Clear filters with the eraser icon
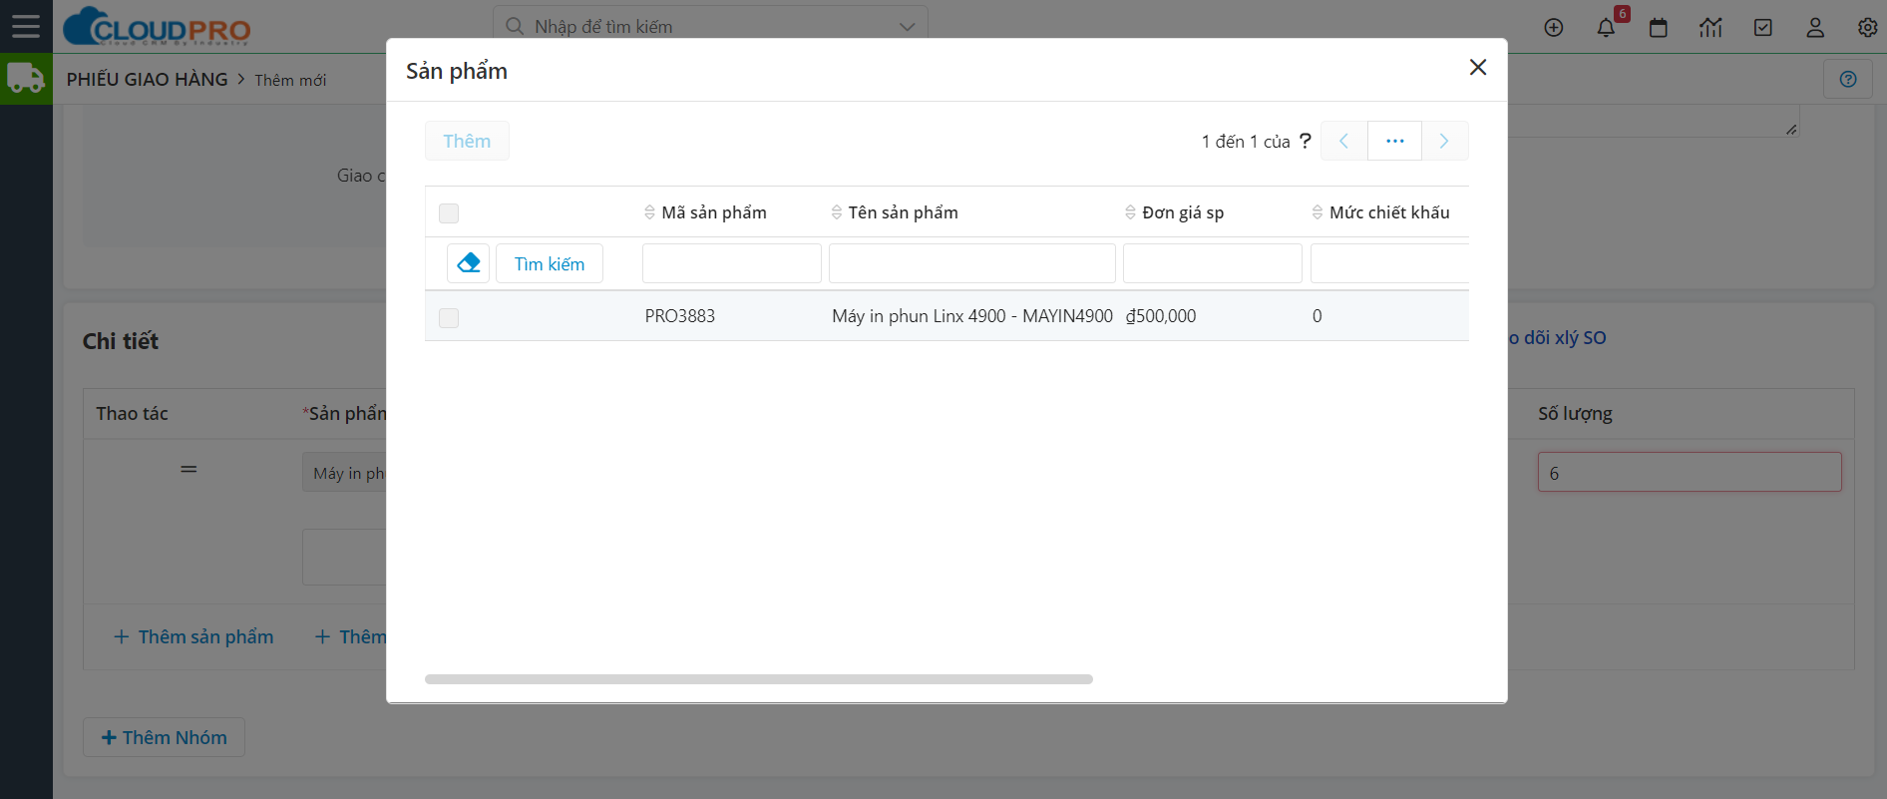Screen dimensions: 1887x799 point(468,263)
